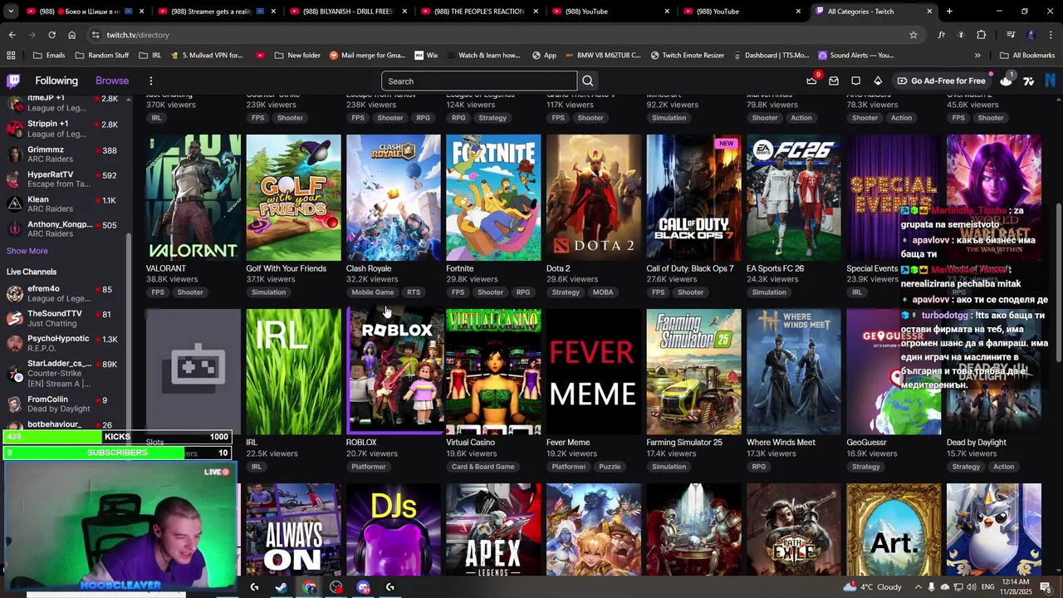Open the Call of Duty: Black Ops 7 cover
The image size is (1063, 598).
coord(693,198)
